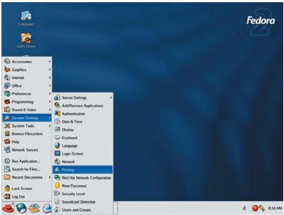Viewport: 284px width, 215px height.
Task: Click the Language globe icon
Action: tap(57, 146)
